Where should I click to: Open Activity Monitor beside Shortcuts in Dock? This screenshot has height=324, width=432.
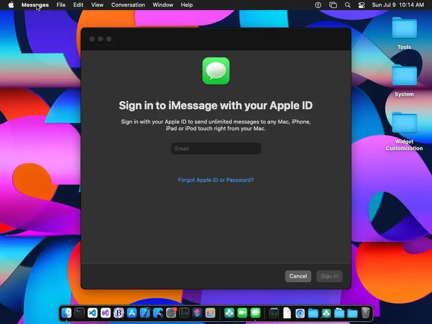(x=184, y=313)
